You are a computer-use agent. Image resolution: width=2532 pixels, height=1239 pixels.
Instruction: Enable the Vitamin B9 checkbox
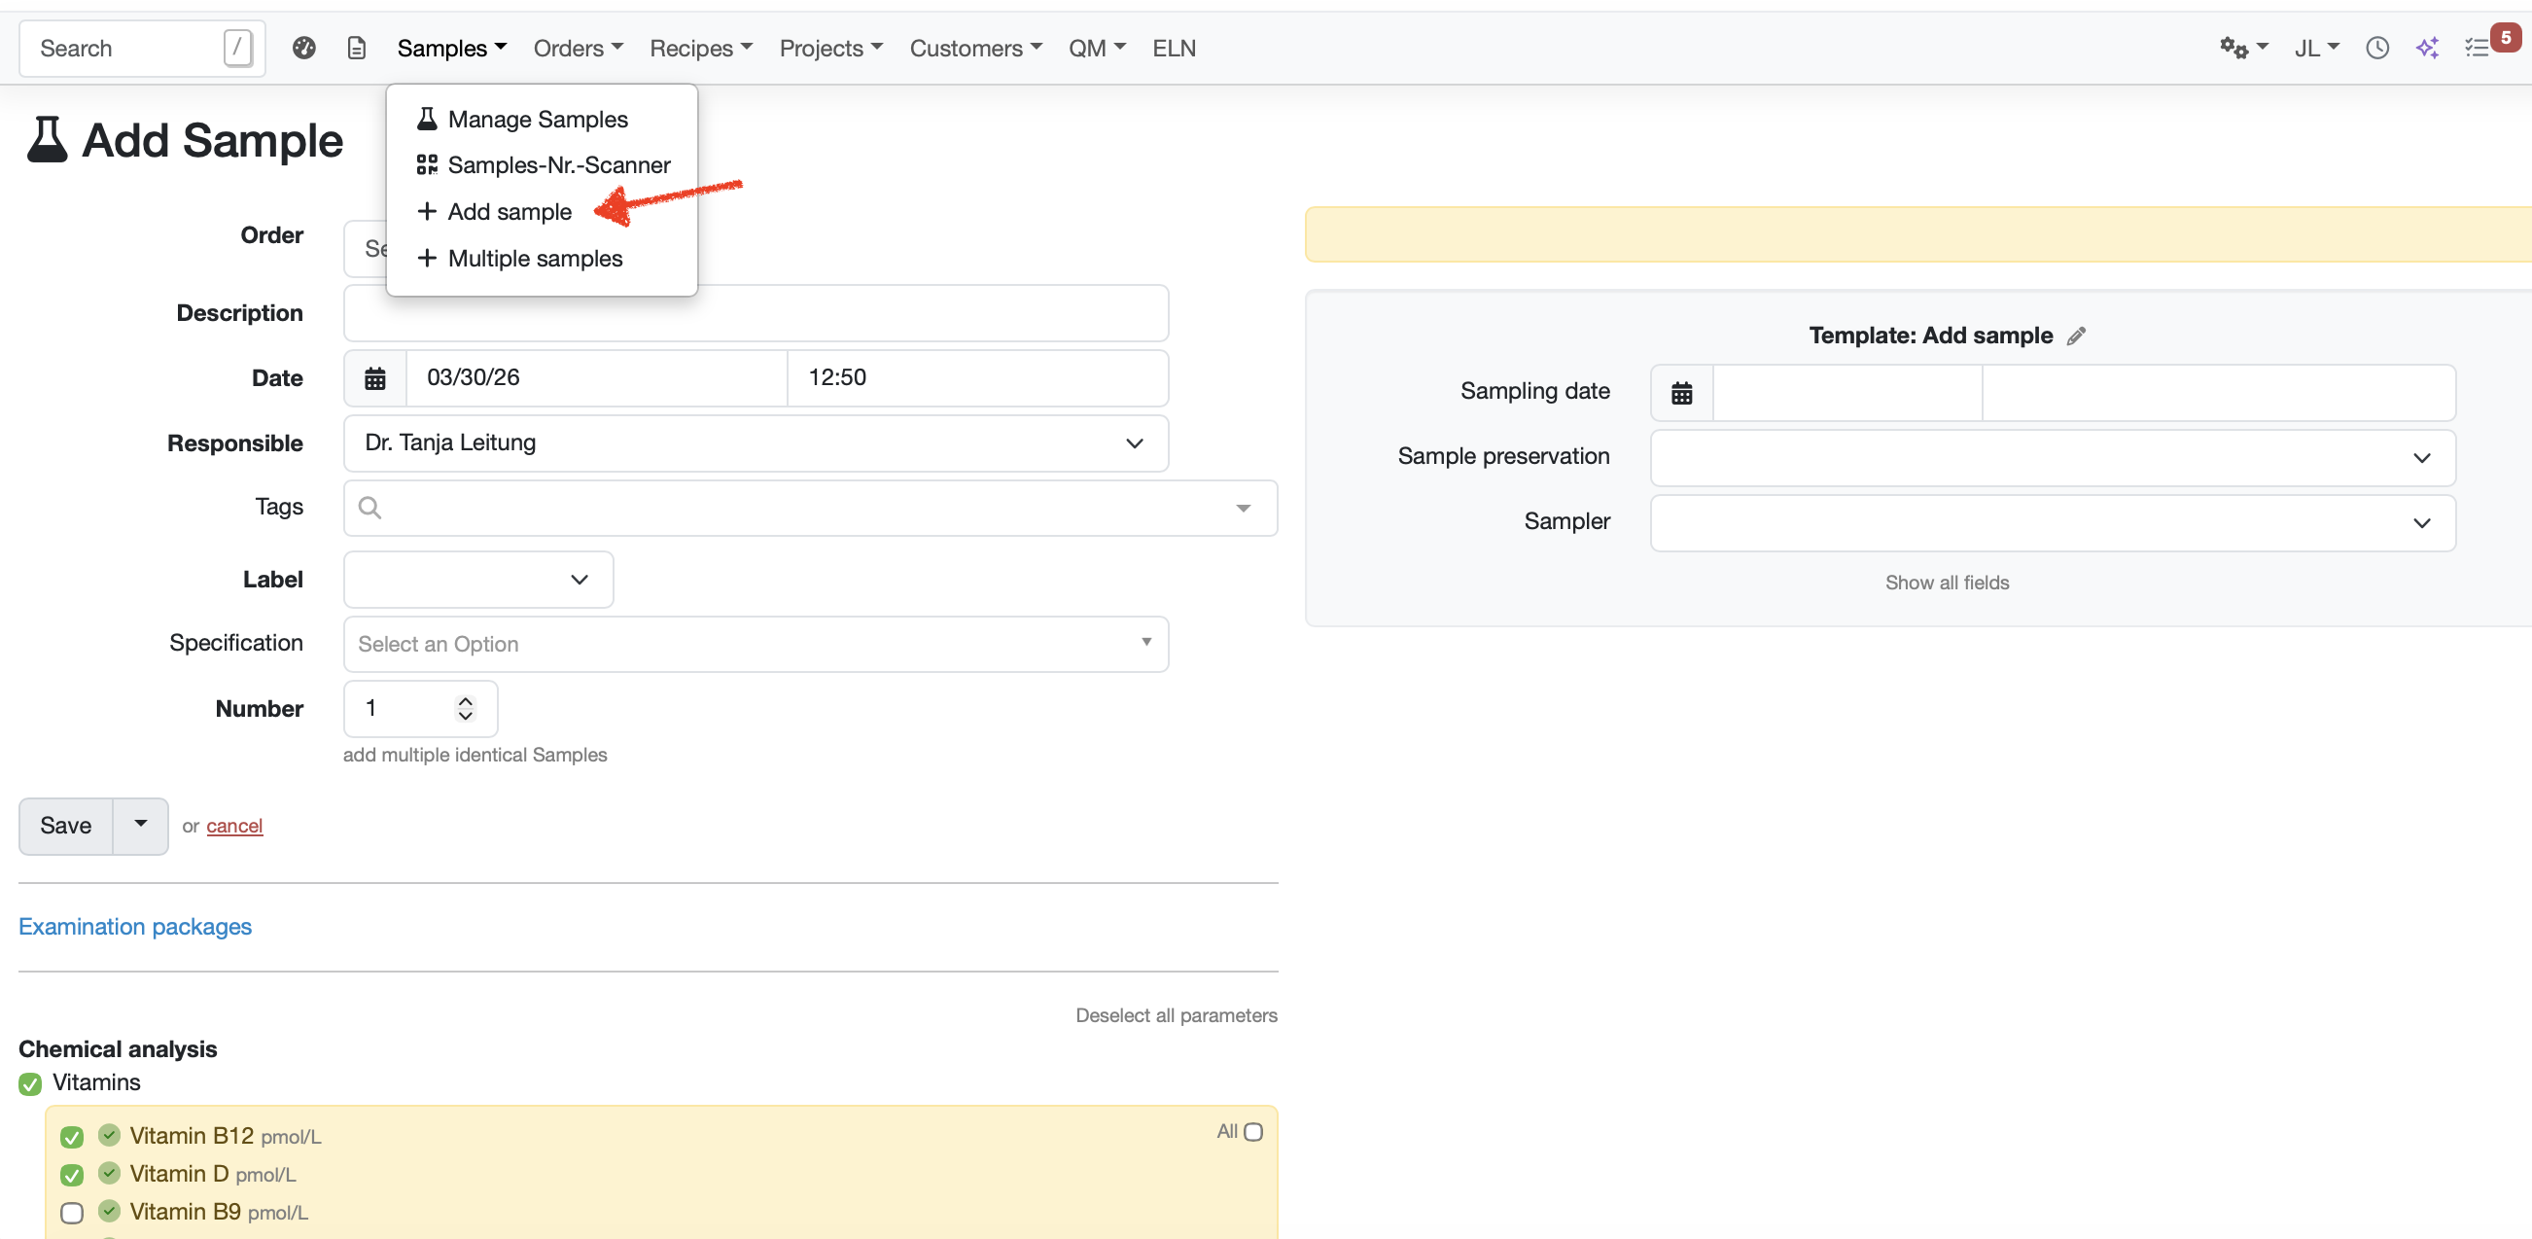72,1213
